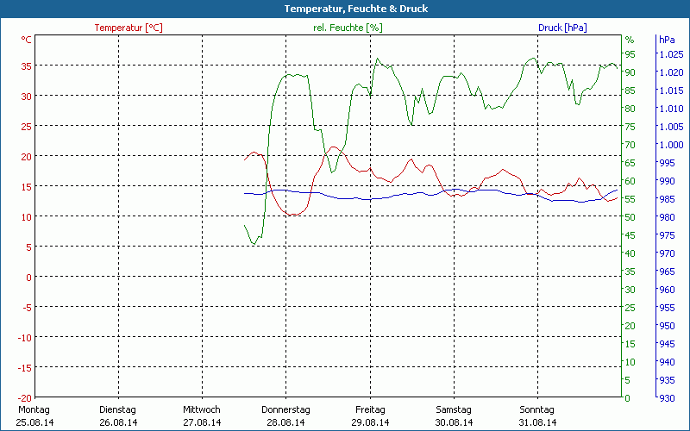Image resolution: width=690 pixels, height=431 pixels.
Task: Click the 'Dienstag' day label
Action: point(117,409)
